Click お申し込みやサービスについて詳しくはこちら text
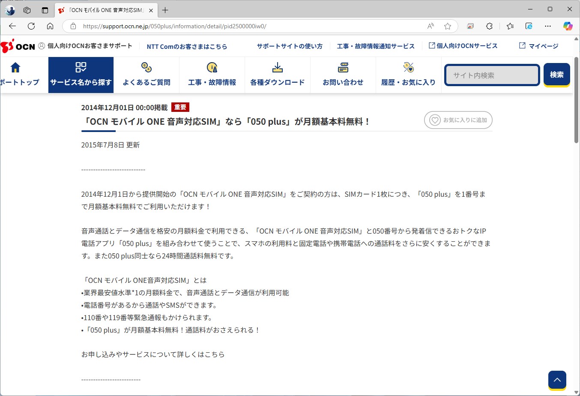 [x=153, y=354]
